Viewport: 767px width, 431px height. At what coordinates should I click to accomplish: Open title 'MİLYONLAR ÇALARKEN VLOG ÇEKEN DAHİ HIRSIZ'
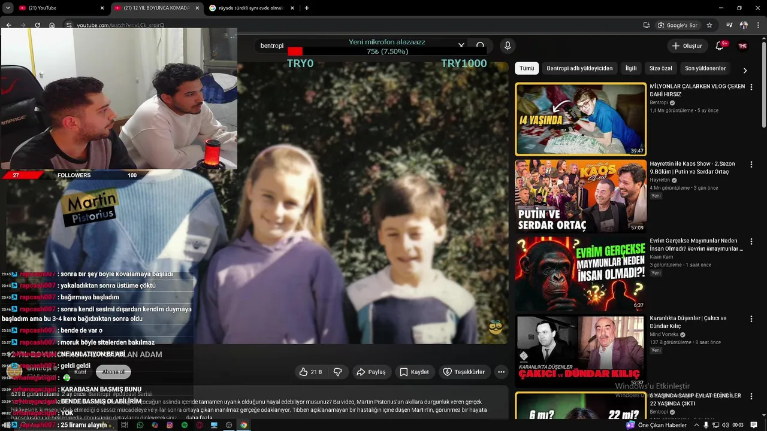point(697,90)
